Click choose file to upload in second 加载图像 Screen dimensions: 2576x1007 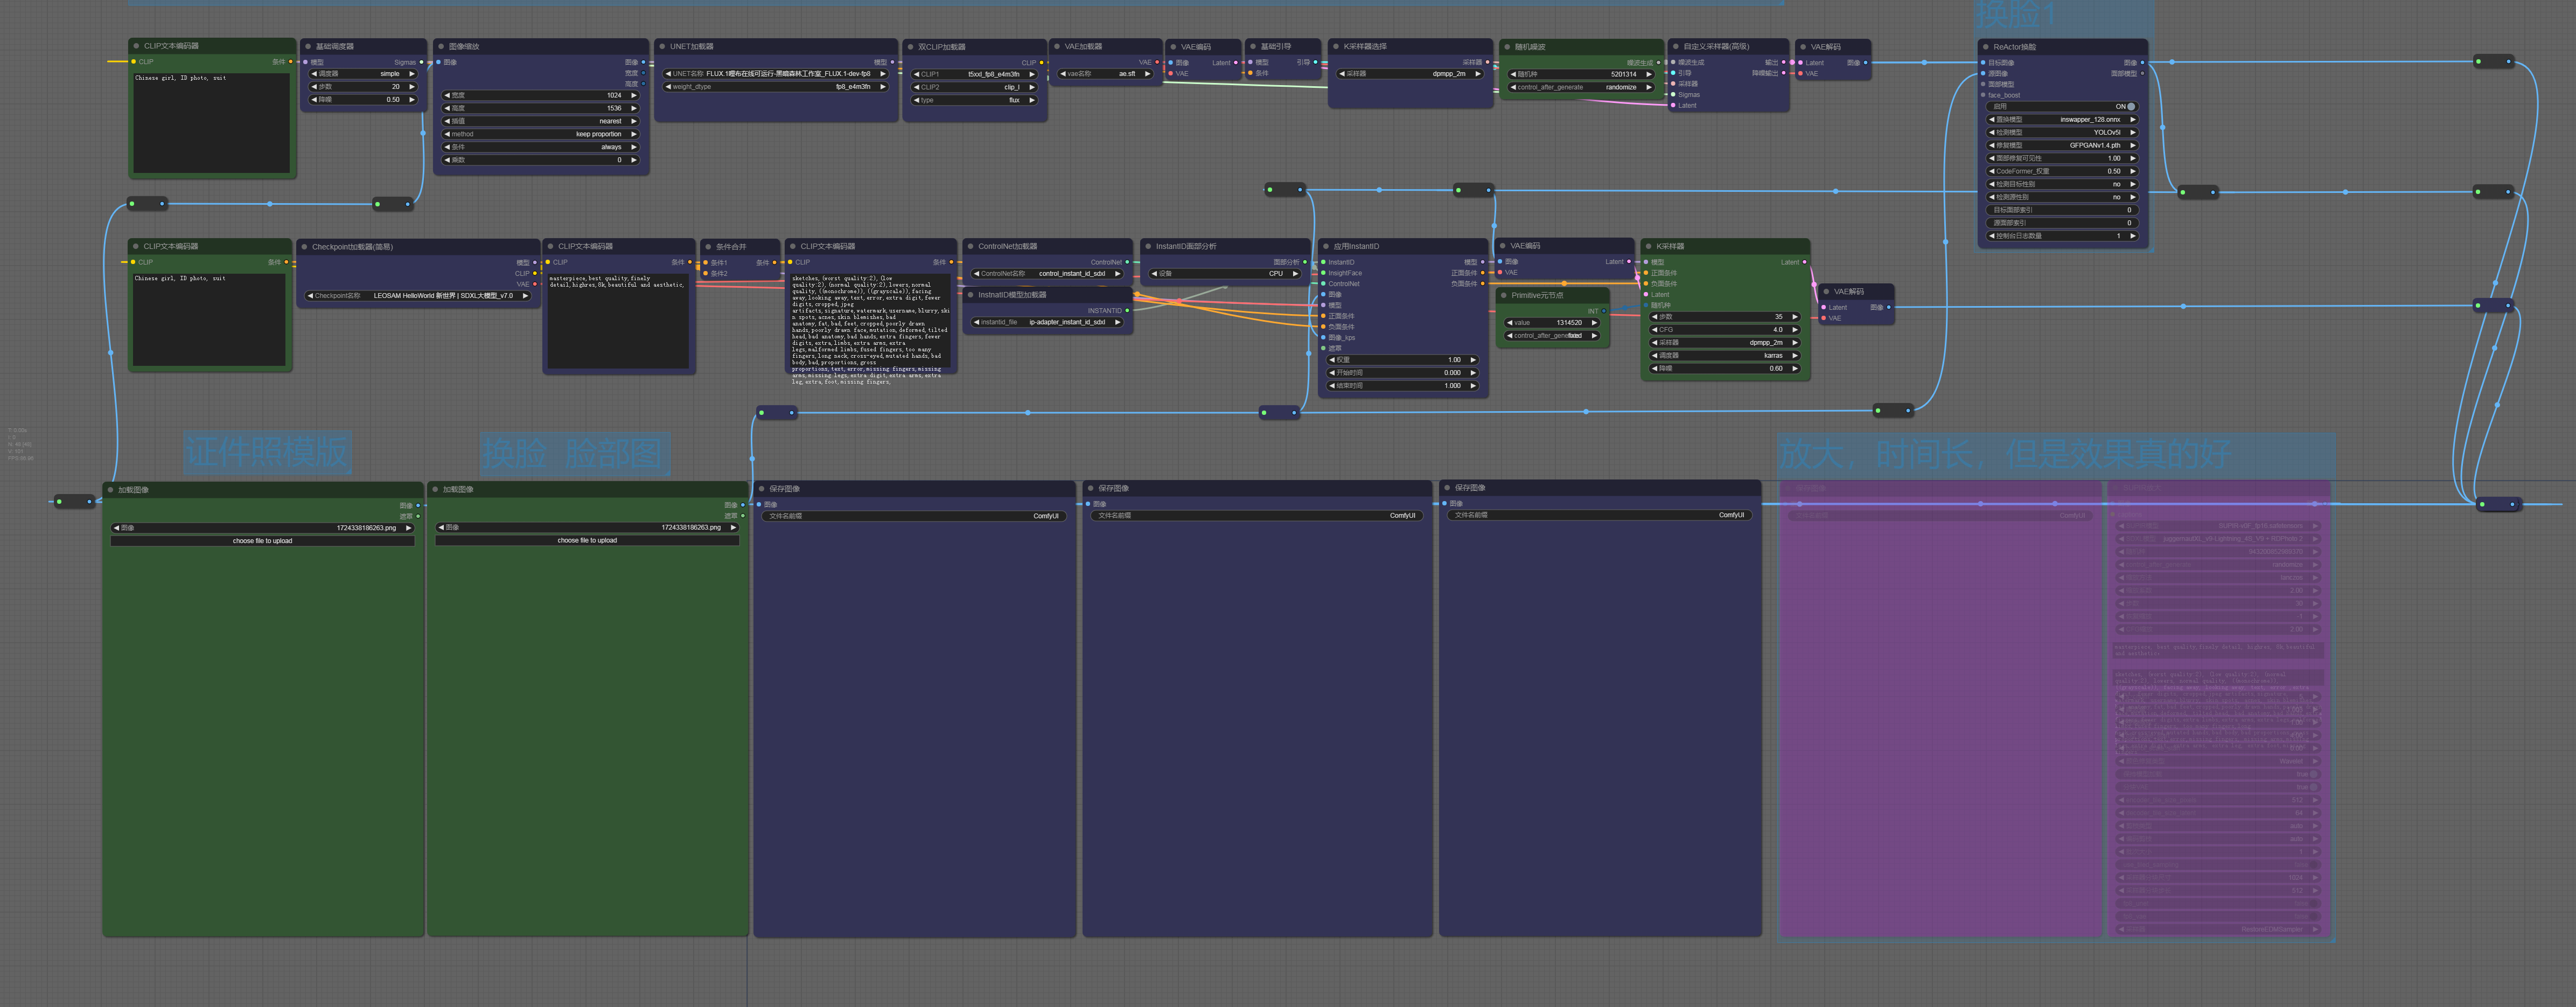587,540
